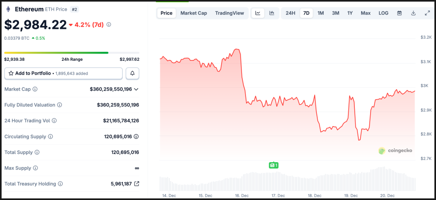
Task: Click the Market Cap info icon
Action: (35, 89)
